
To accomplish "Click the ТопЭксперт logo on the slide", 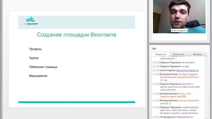I will pos(30,20).
